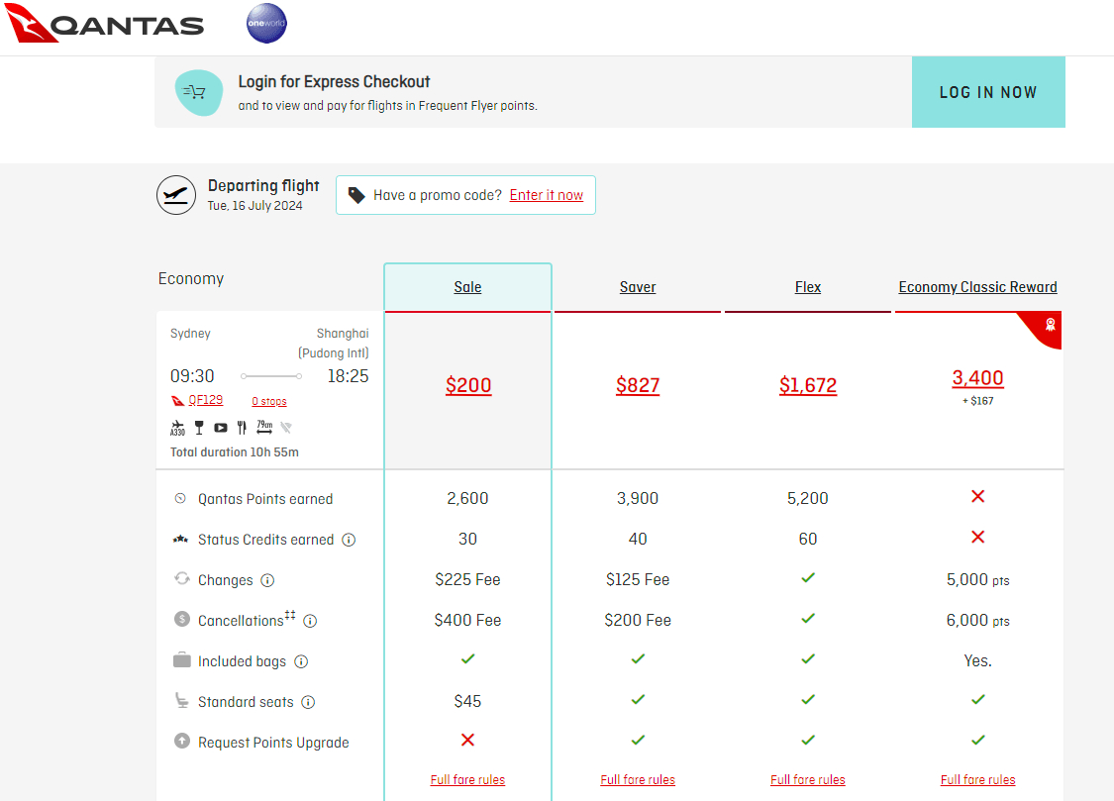
Task: Click the A330 aircraft type icon
Action: pyautogui.click(x=177, y=428)
